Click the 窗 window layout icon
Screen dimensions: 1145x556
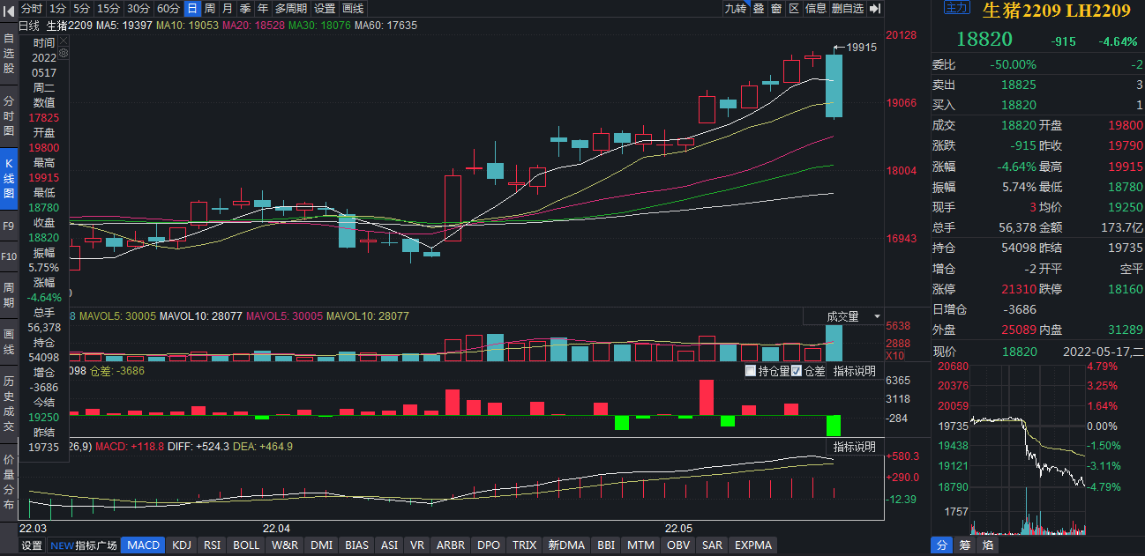[x=775, y=8]
